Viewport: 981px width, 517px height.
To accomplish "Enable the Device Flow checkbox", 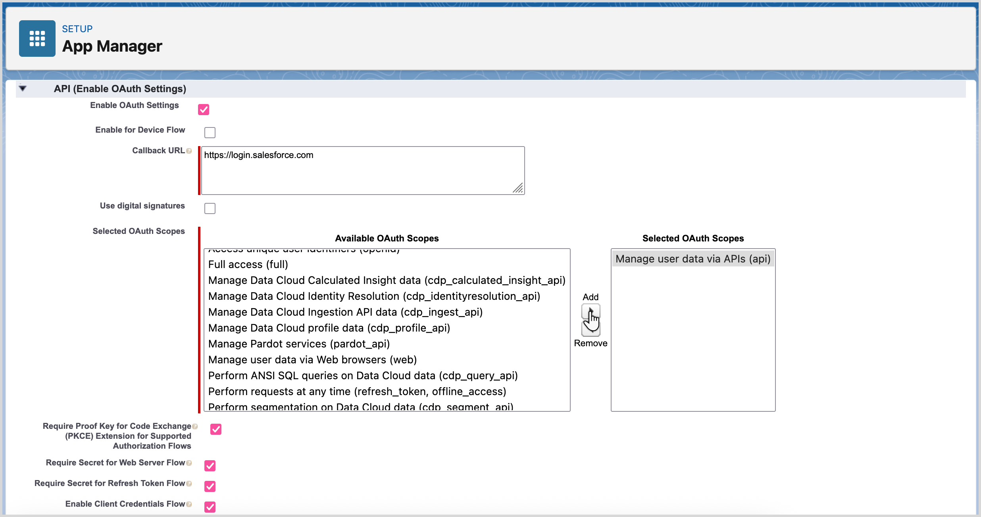I will (x=210, y=132).
